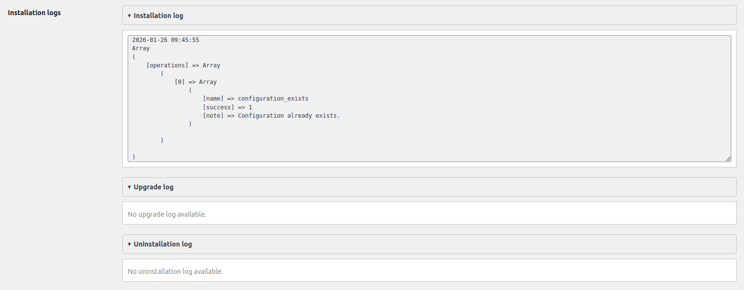The width and height of the screenshot is (744, 290).
Task: Click 'No upgrade log available.' message
Action: 167,214
